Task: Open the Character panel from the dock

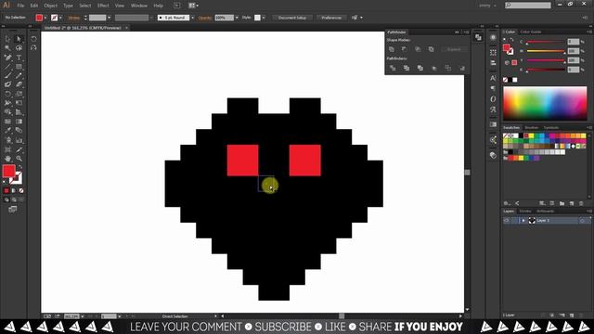Action: point(493,78)
